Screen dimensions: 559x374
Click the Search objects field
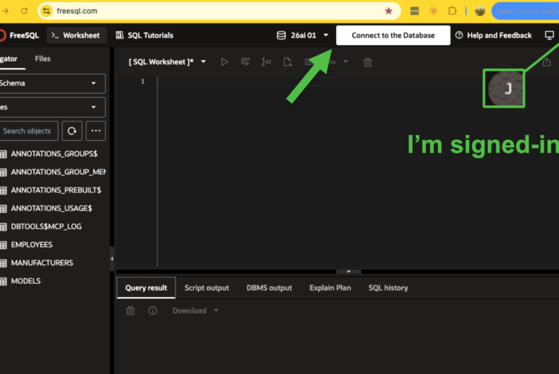click(29, 131)
